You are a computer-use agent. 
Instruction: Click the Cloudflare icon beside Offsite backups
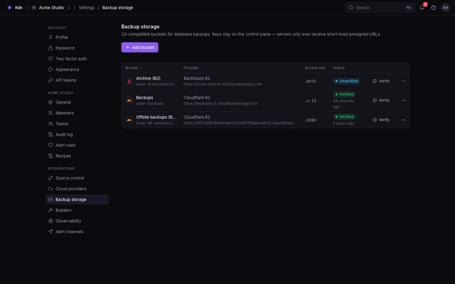click(x=129, y=120)
